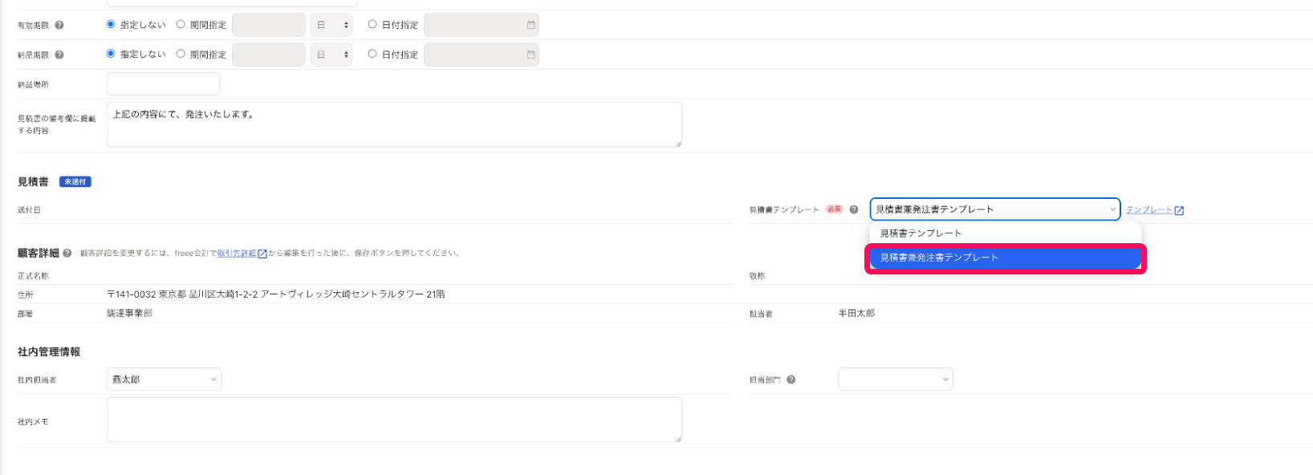1313x475 pixels.
Task: Click the 社内メモ text area
Action: (x=394, y=420)
